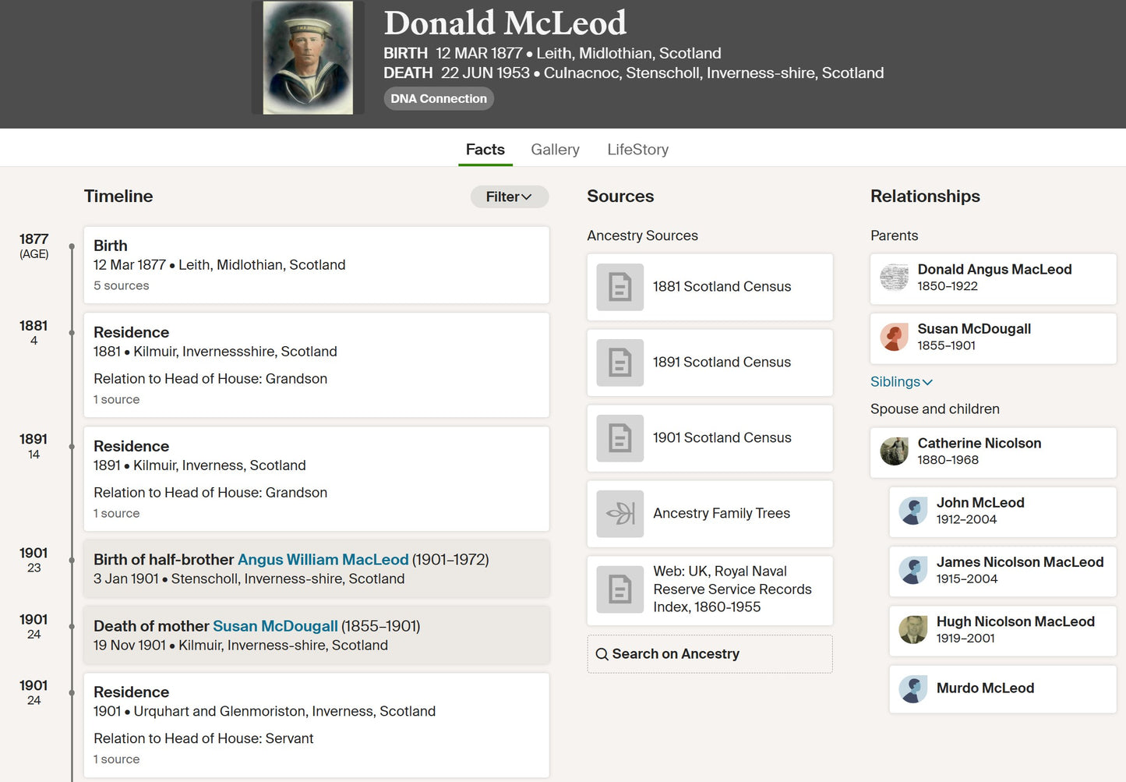Screen dimensions: 1126x782
Task: Open the LifeStory tab
Action: (638, 150)
